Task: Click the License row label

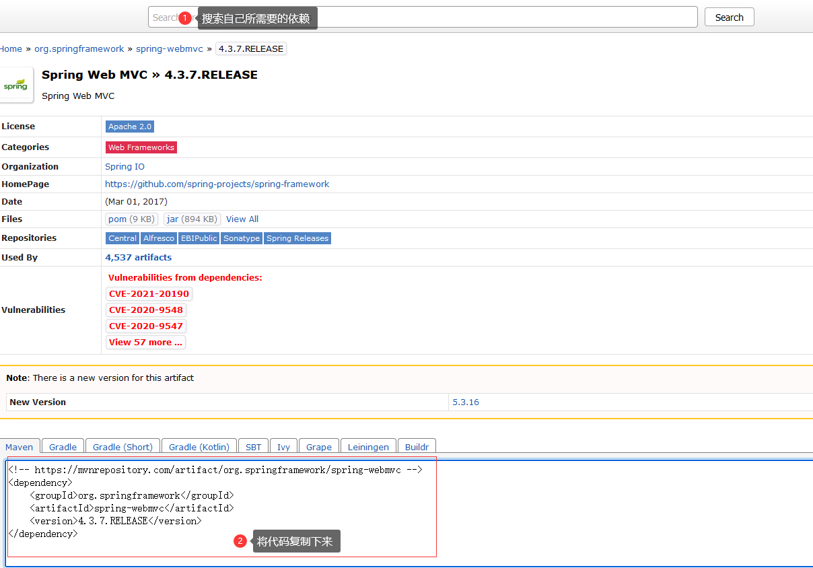Action: pos(18,127)
